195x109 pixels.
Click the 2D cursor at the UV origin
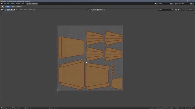(x=58, y=91)
